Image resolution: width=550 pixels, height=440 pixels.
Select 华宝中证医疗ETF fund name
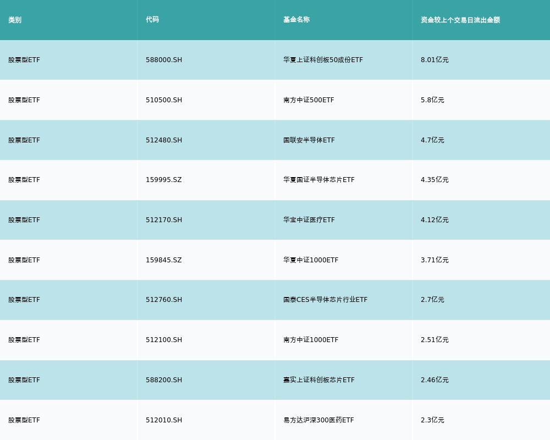[309, 220]
